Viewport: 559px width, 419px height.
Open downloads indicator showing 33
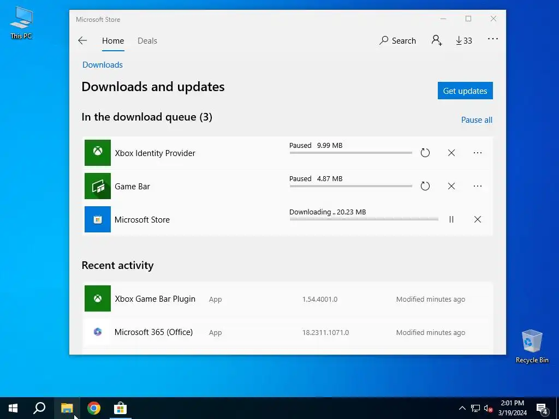click(x=464, y=40)
